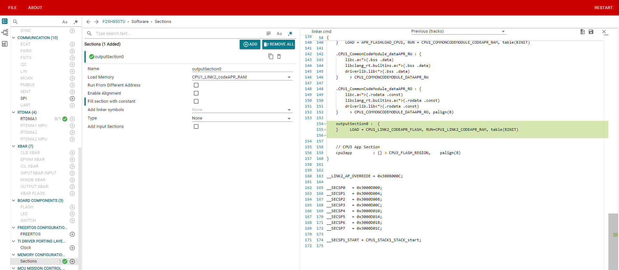Edit the Name field outputSection0
The image size is (619, 270).
pyautogui.click(x=242, y=69)
